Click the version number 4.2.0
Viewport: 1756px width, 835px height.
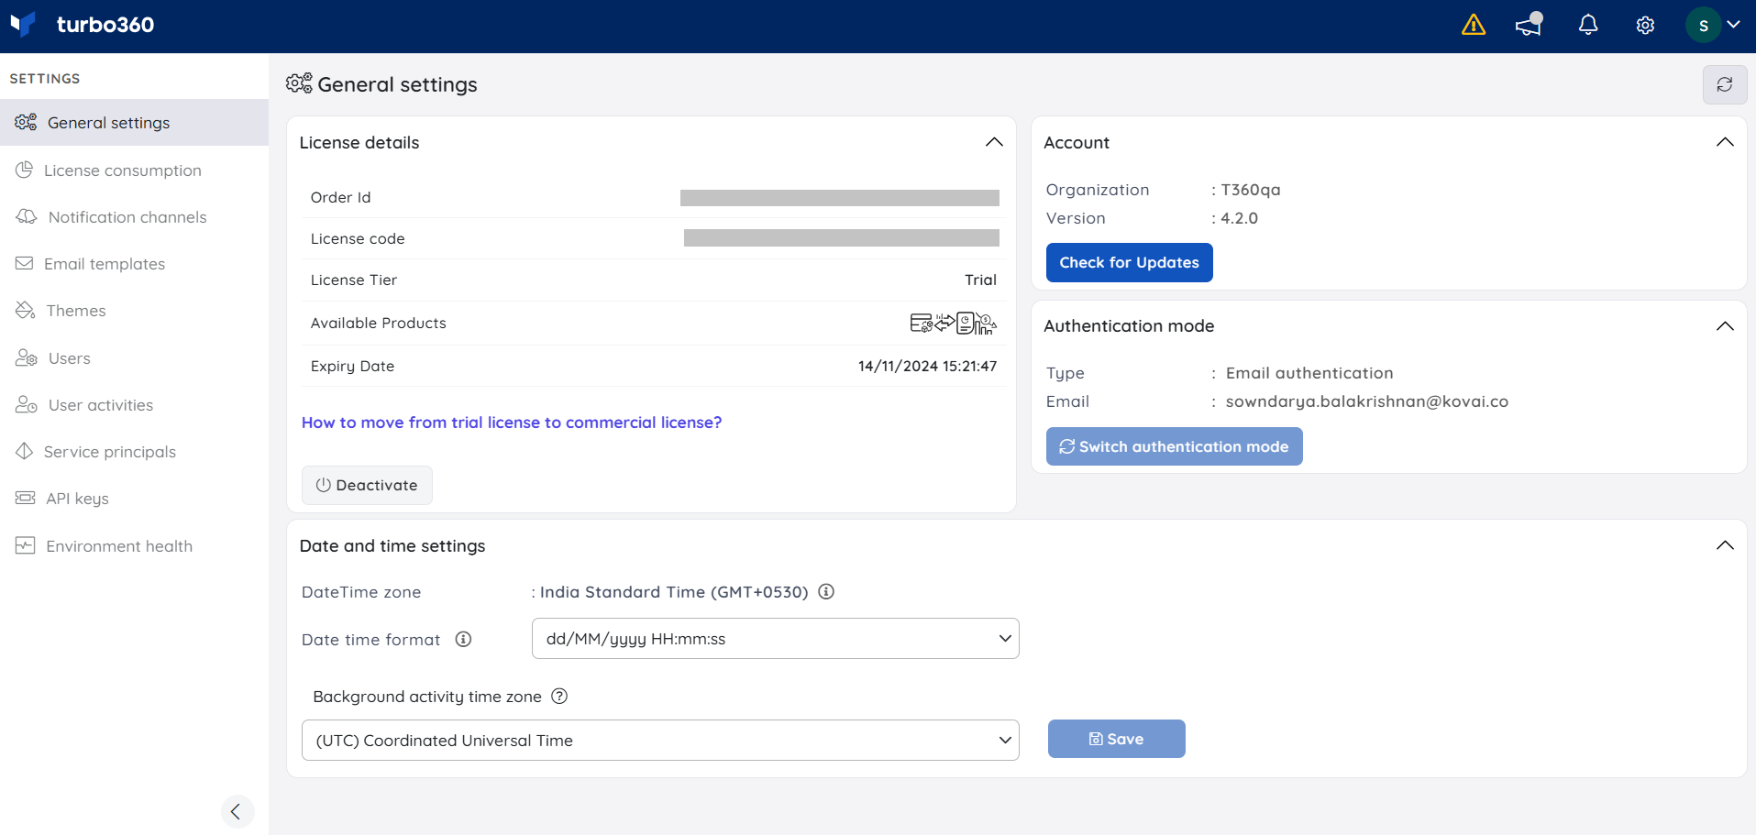(1239, 218)
